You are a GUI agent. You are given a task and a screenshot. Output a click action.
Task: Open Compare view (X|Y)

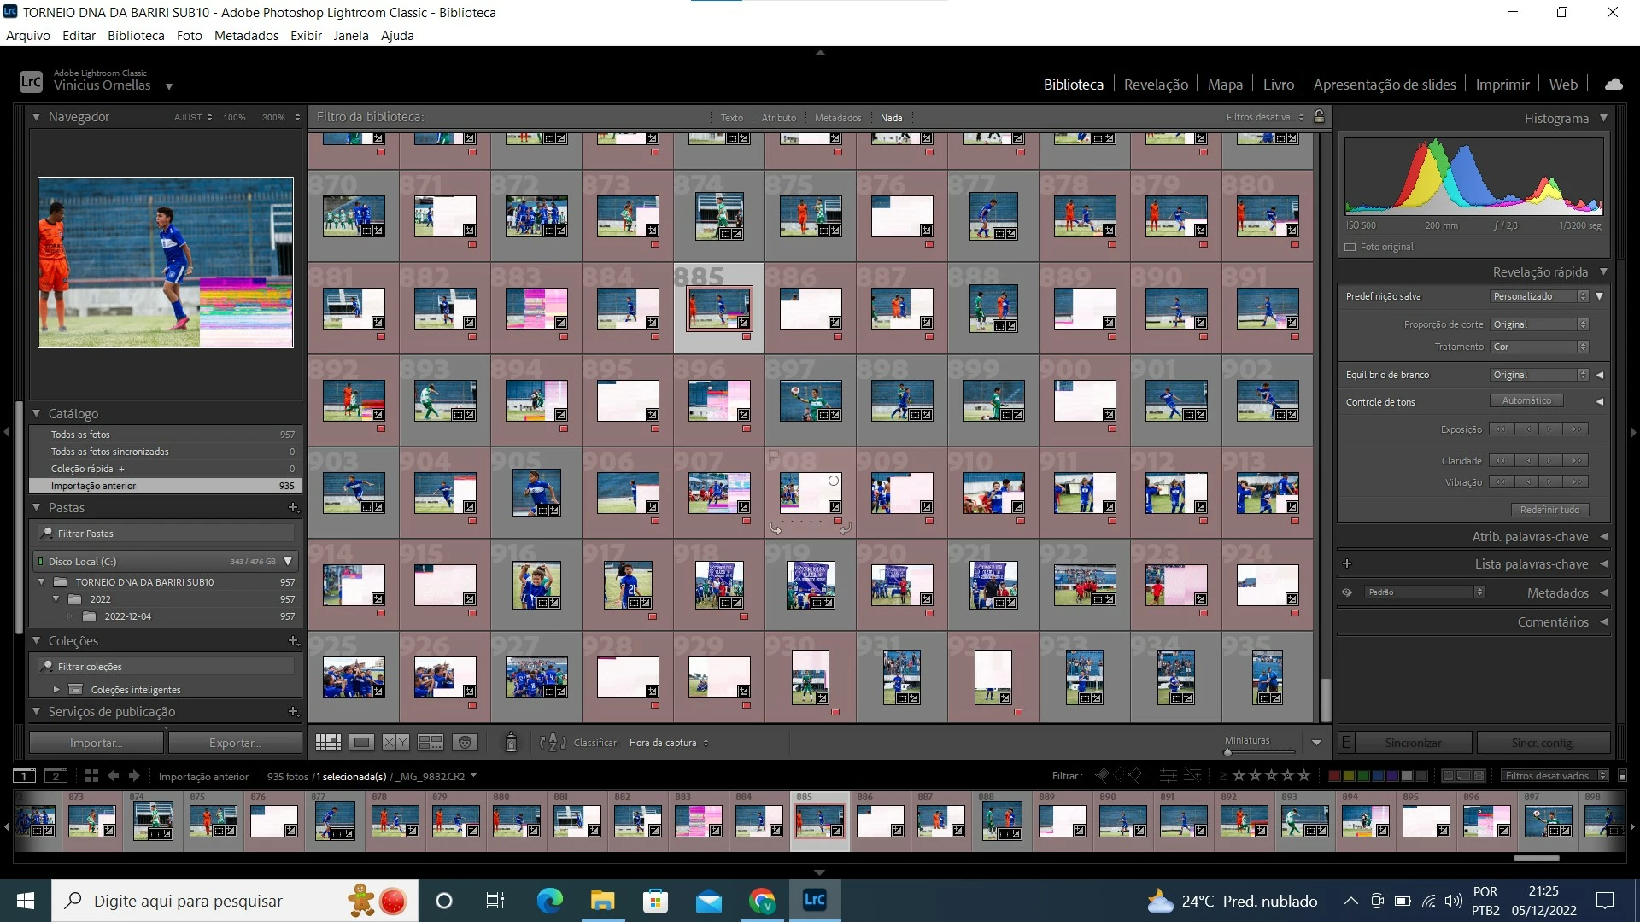tap(395, 743)
